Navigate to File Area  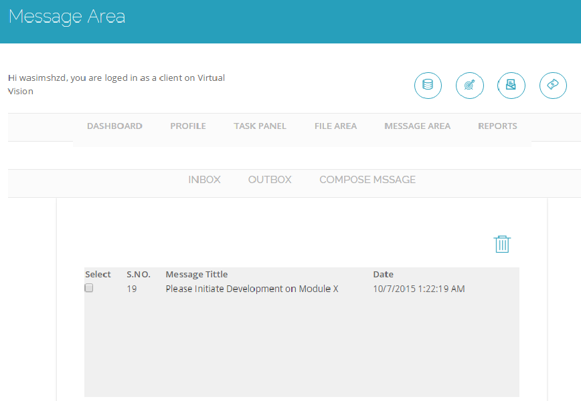335,126
